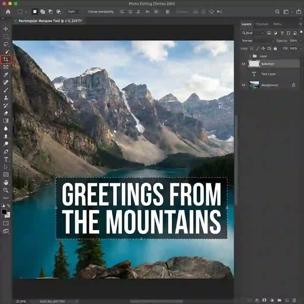This screenshot has width=304, height=304.
Task: Select the Rectangular Marquee tool
Action: click(6, 37)
